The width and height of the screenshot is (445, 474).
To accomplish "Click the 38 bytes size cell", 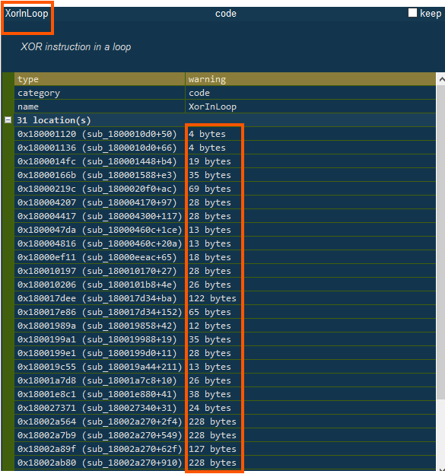I will pyautogui.click(x=310, y=394).
